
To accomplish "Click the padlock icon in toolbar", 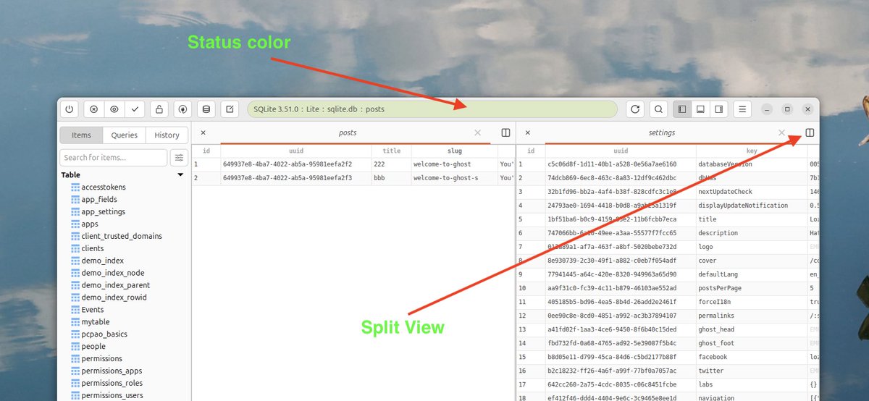I will tap(159, 109).
